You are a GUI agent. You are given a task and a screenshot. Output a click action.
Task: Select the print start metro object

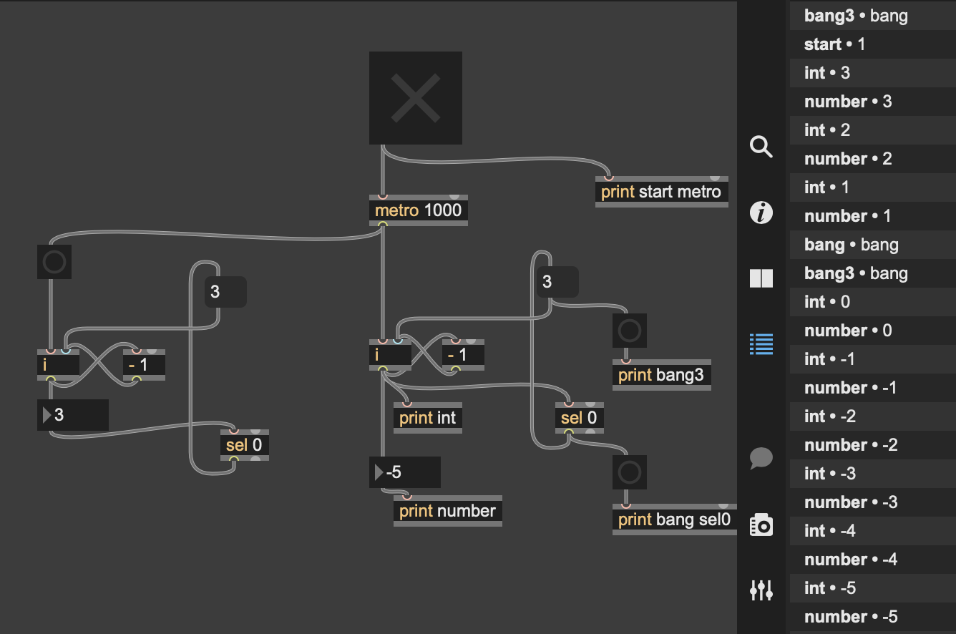(x=661, y=192)
